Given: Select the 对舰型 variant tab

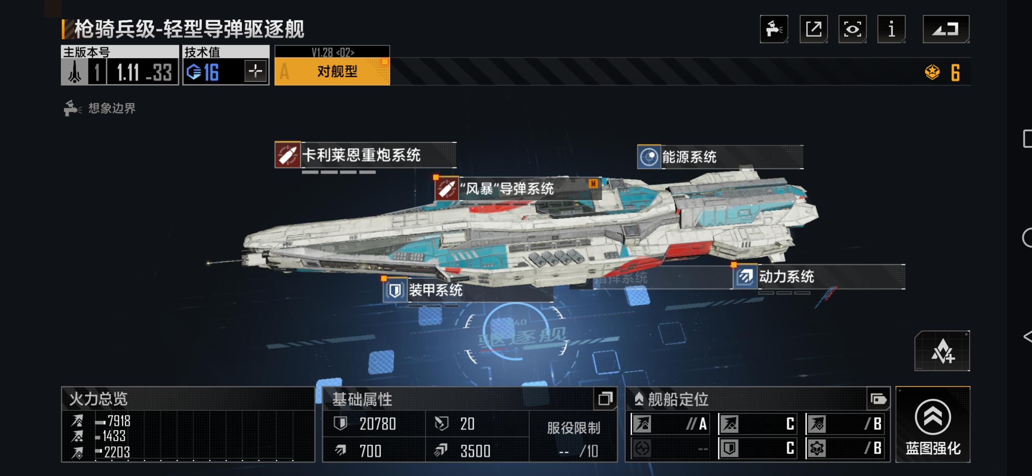Looking at the screenshot, I should click(332, 71).
